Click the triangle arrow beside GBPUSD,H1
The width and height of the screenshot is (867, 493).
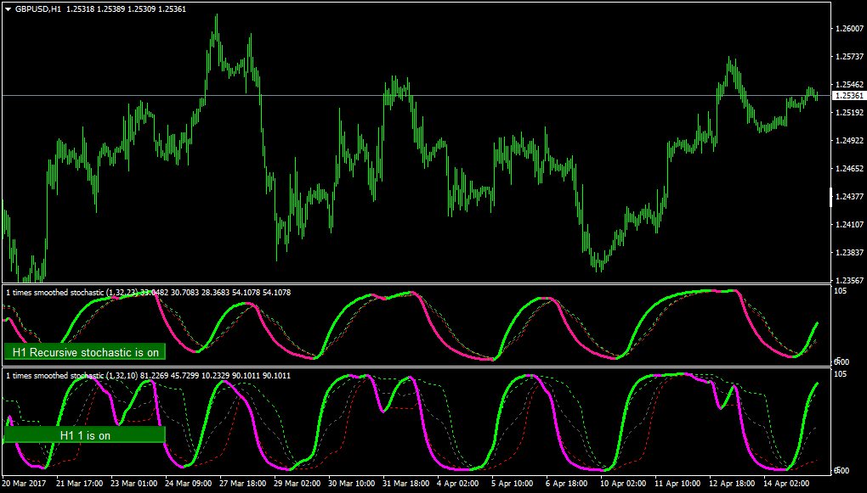tap(8, 8)
